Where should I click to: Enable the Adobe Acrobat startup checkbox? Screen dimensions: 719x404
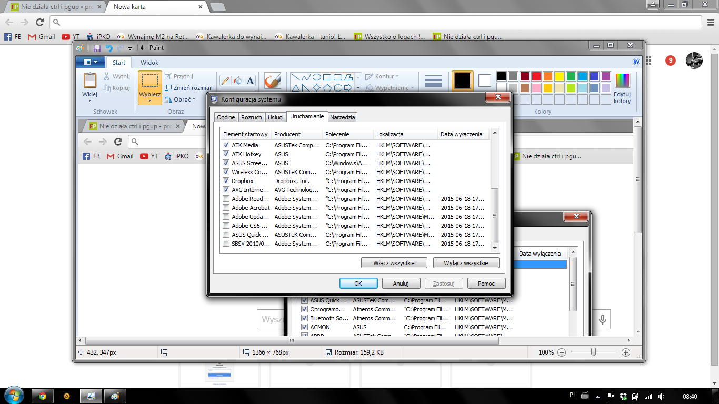coord(226,208)
